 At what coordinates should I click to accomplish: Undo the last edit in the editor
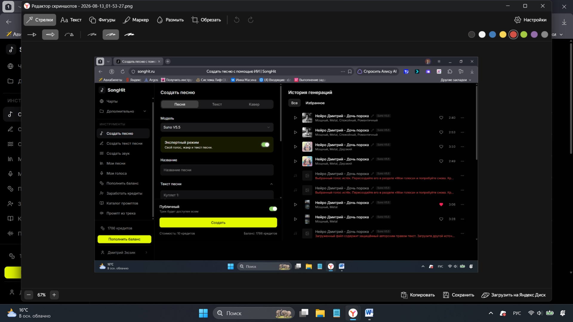[x=237, y=20]
